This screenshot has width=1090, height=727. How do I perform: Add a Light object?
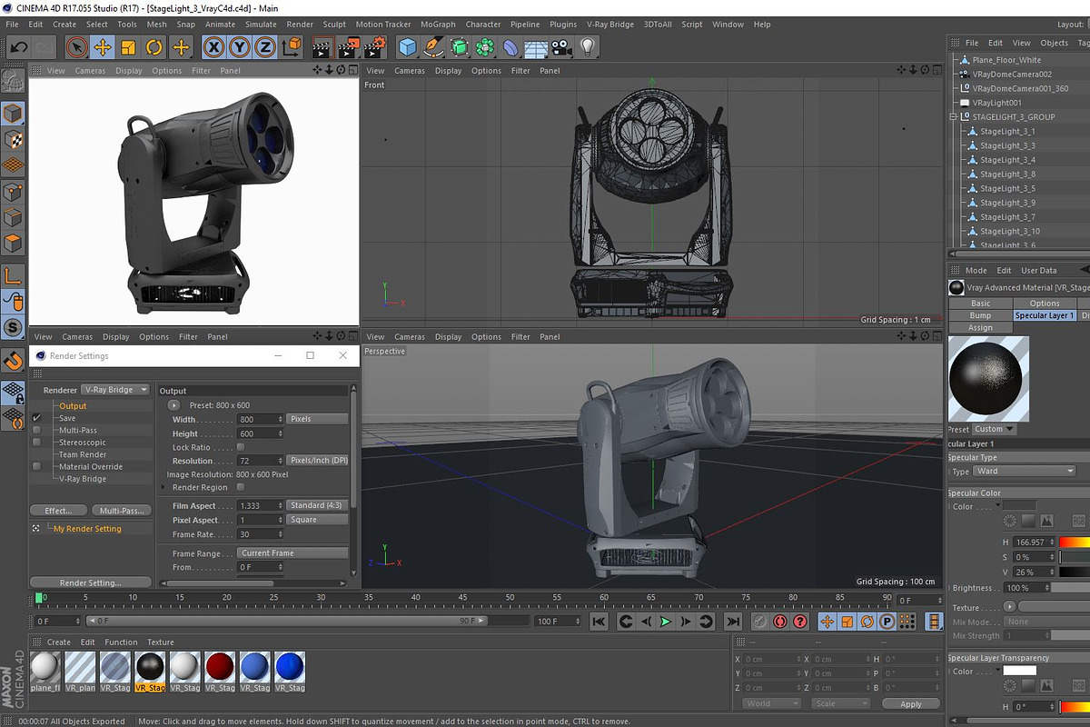[588, 47]
